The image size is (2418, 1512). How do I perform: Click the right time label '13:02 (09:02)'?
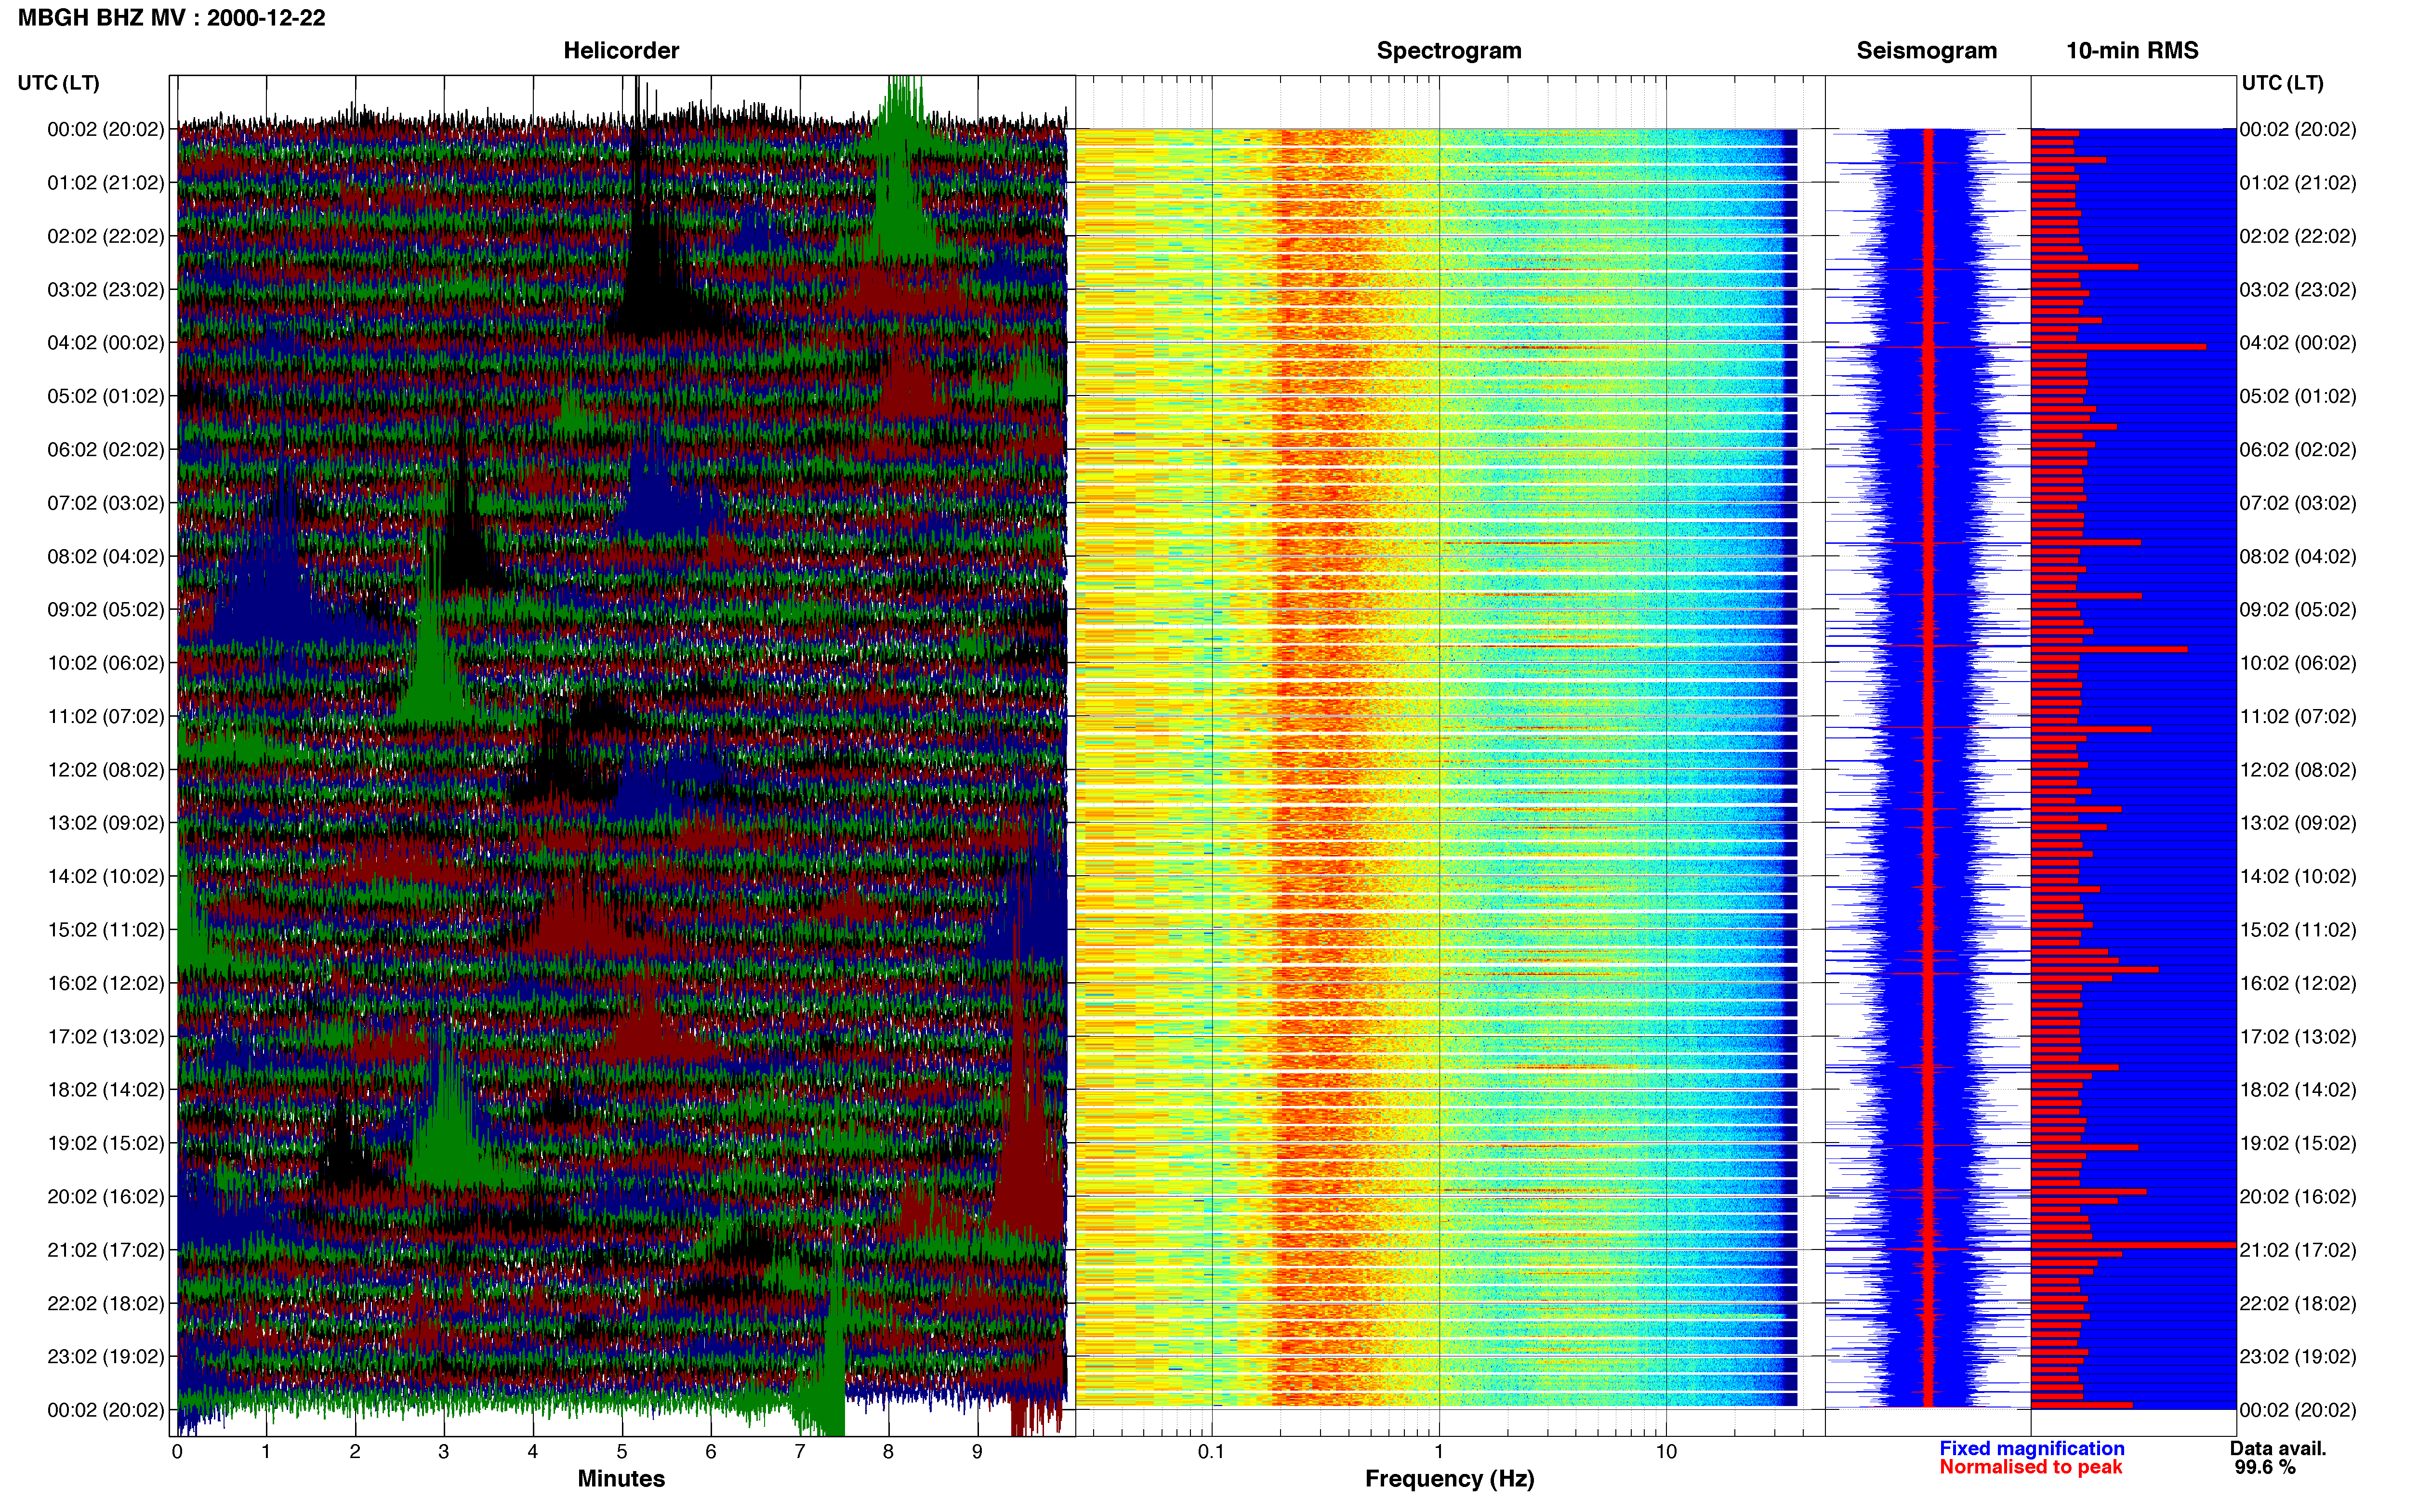click(x=2298, y=823)
